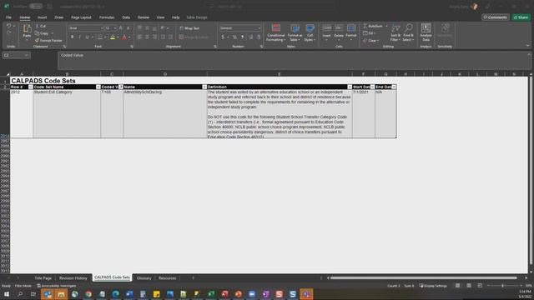Switch to the Title Page sheet
Screen dimensions: 534x300
tap(43, 277)
